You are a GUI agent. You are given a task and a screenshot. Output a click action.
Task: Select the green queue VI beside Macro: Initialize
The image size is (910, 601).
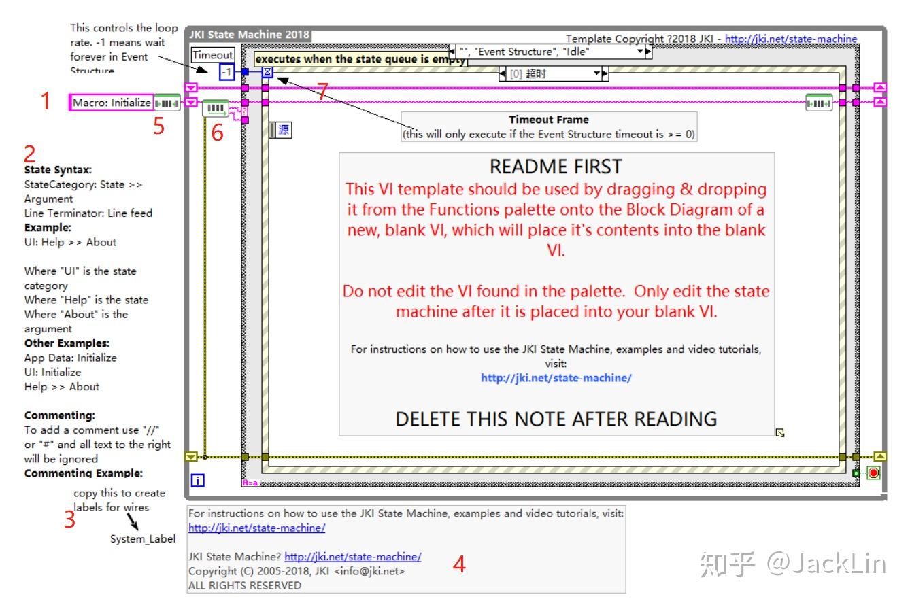[167, 103]
